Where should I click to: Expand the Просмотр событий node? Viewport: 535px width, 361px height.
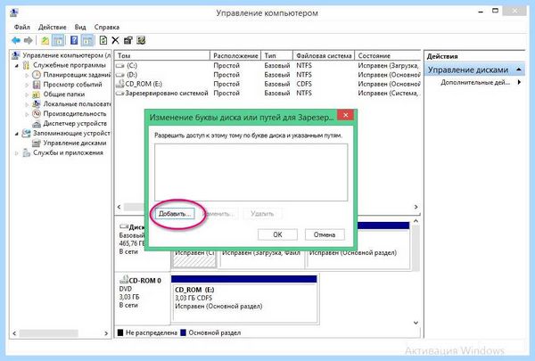click(27, 85)
